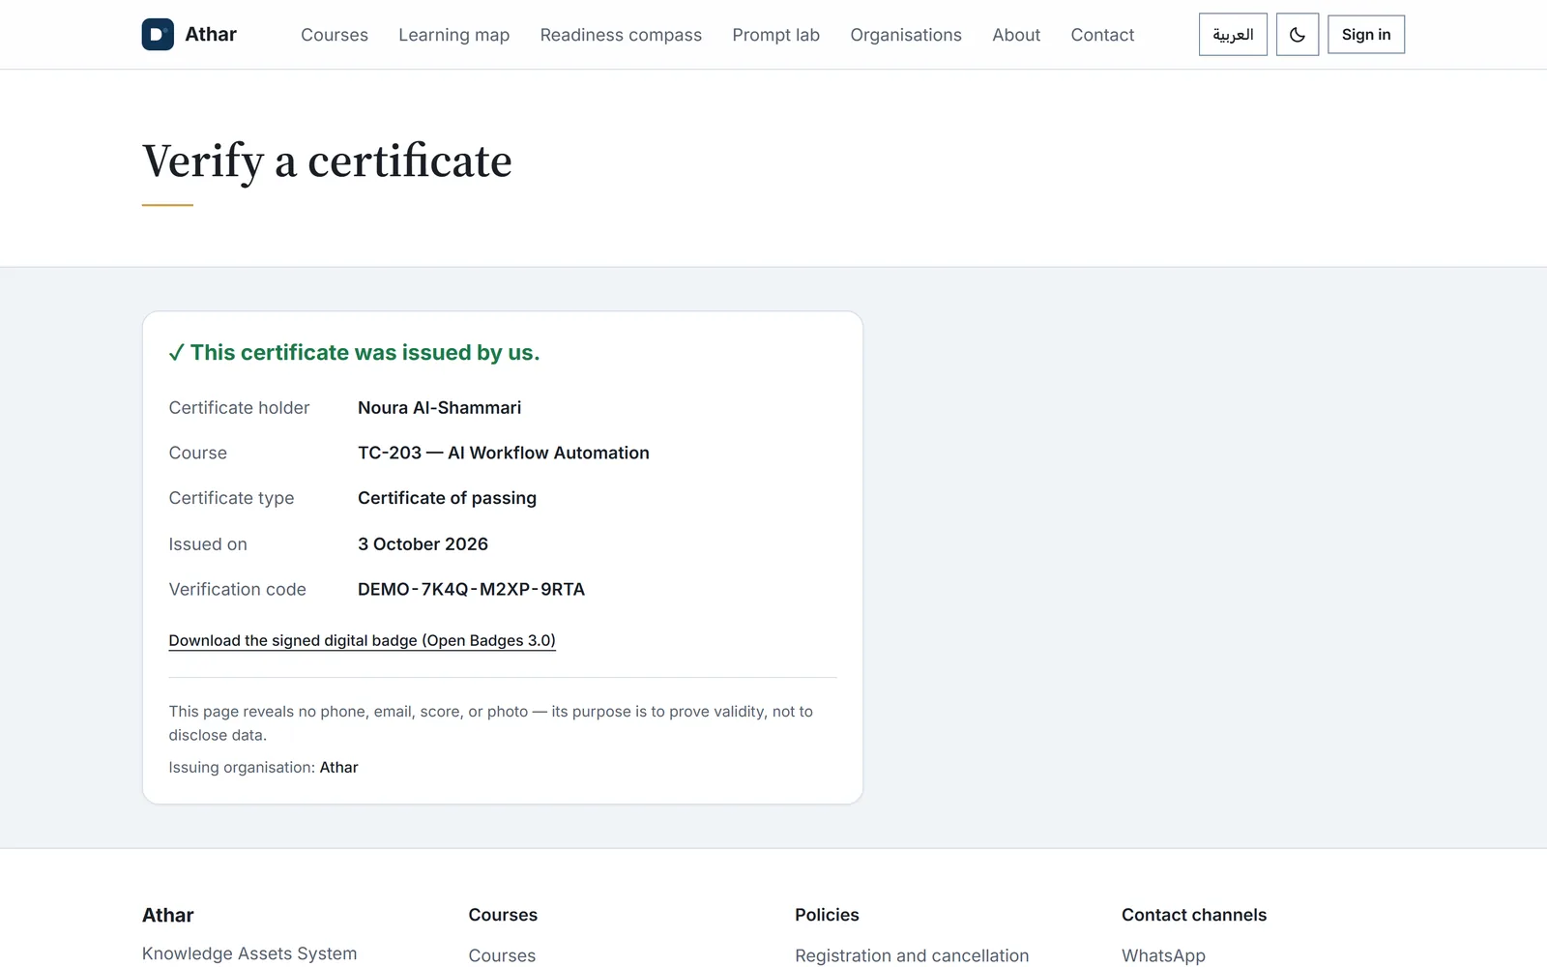
Task: Click the green check mark icon
Action: point(176,353)
